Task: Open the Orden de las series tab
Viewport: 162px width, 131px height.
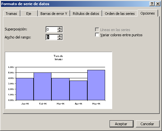Action: 120,14
